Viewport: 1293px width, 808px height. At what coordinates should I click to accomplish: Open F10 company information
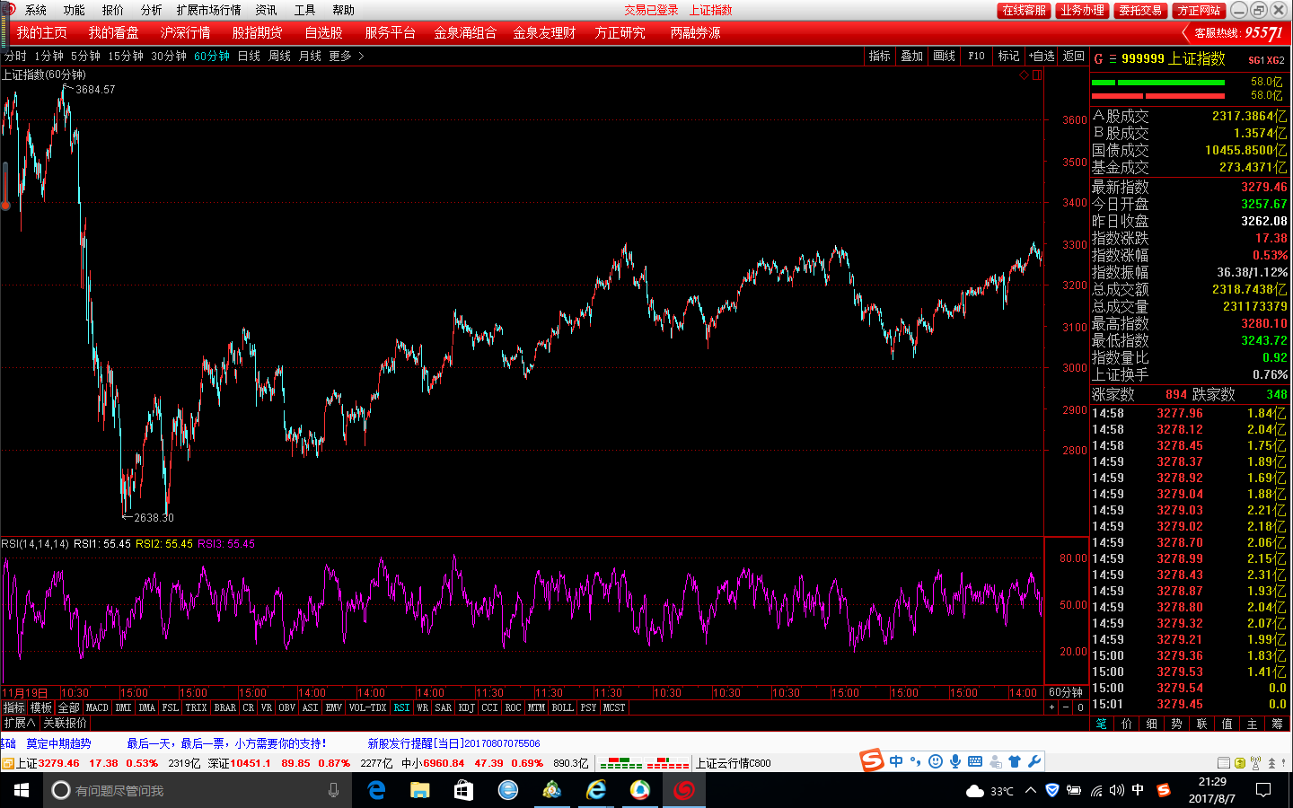pyautogui.click(x=976, y=56)
